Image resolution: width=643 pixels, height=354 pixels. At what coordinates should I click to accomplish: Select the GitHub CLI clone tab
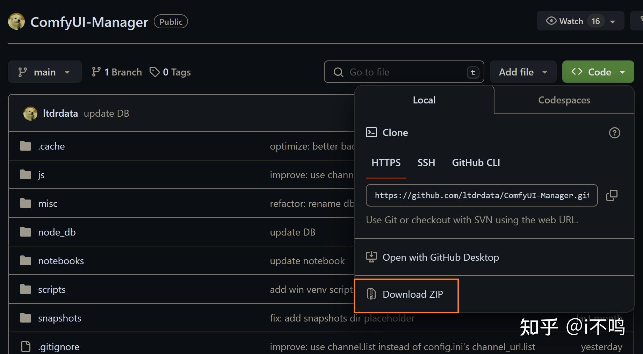pyautogui.click(x=476, y=163)
